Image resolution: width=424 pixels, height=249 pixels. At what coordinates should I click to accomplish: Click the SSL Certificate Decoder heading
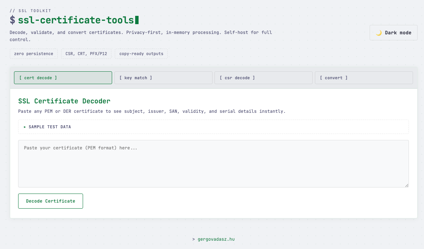tap(64, 101)
